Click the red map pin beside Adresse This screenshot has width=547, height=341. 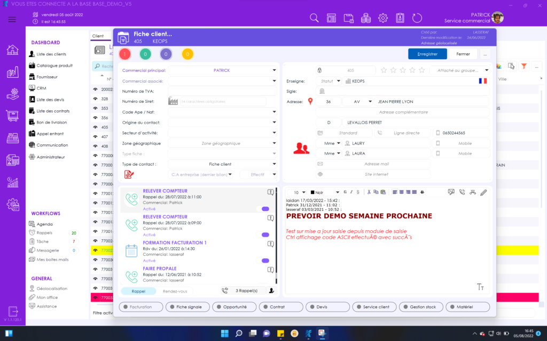pos(310,101)
